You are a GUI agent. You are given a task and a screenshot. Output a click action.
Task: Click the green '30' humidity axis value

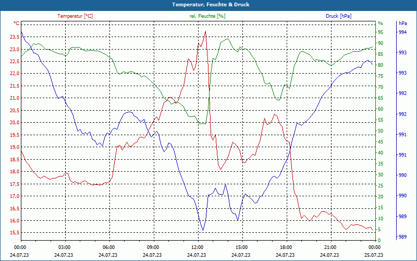[x=381, y=175]
